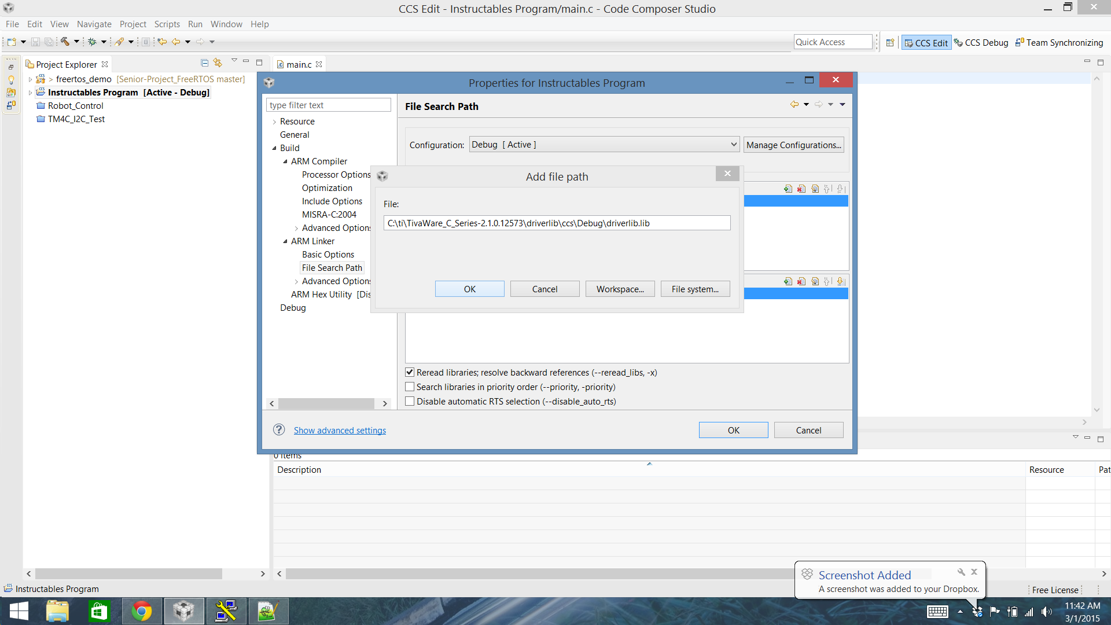Click the Restore icon in the left trim bar

click(11, 67)
